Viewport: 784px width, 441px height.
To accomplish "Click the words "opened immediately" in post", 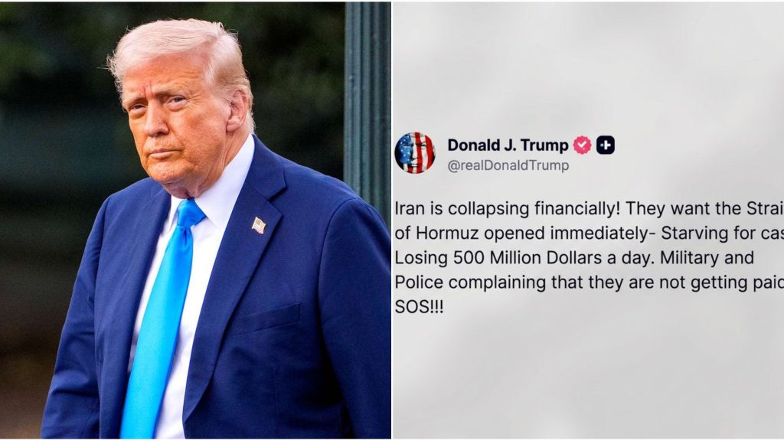I will click(x=562, y=234).
